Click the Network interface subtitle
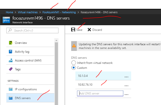This screenshot has height=105, width=161. pos(22,22)
